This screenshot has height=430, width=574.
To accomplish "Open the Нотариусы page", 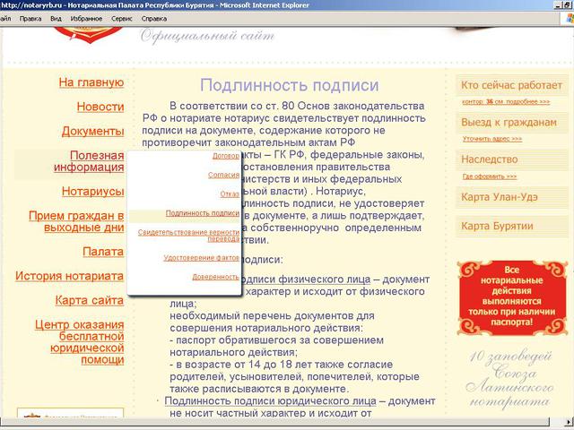I will coord(93,191).
